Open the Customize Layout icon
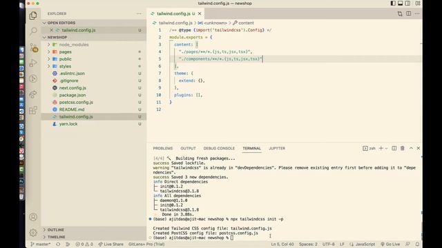The image size is (442, 248). (418, 3)
